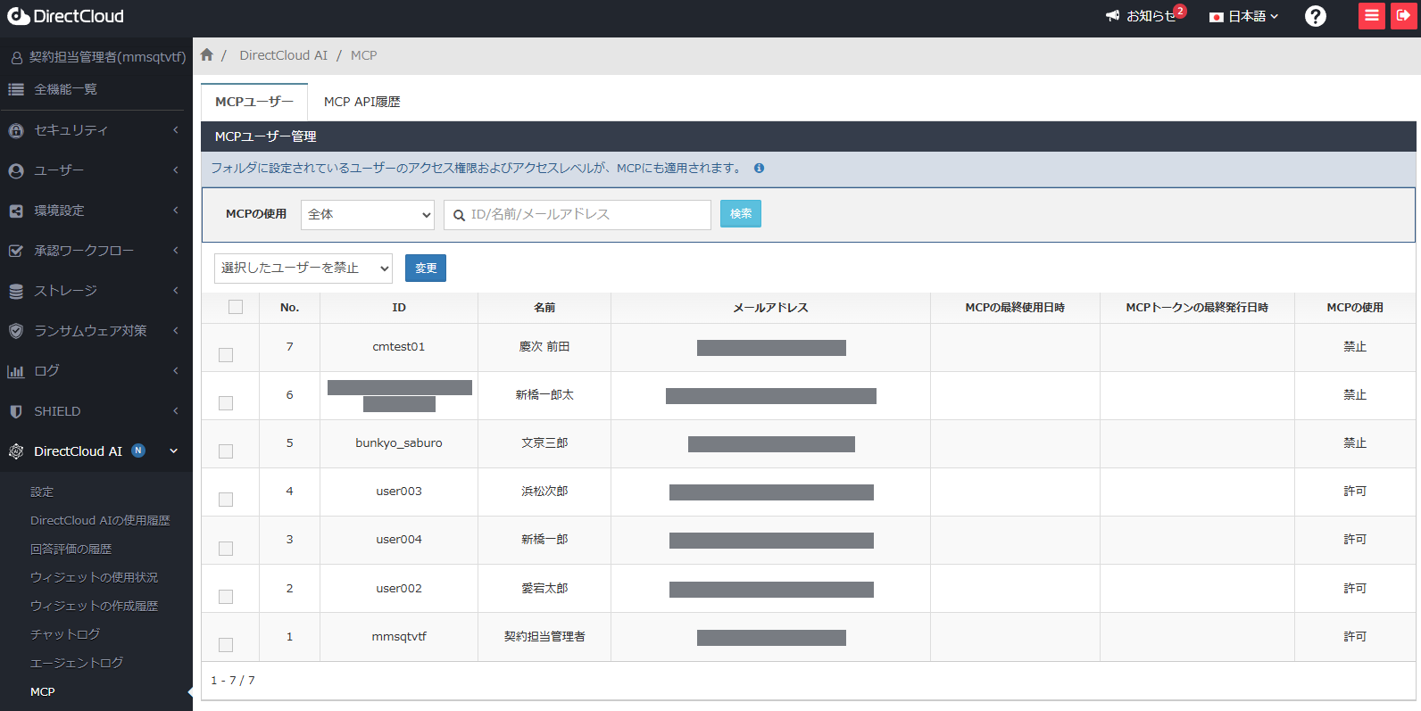Click the magnifier icon in search field
1421x711 pixels.
(459, 215)
